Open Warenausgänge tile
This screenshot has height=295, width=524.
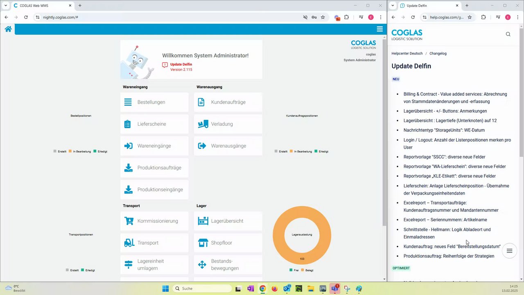tap(228, 146)
